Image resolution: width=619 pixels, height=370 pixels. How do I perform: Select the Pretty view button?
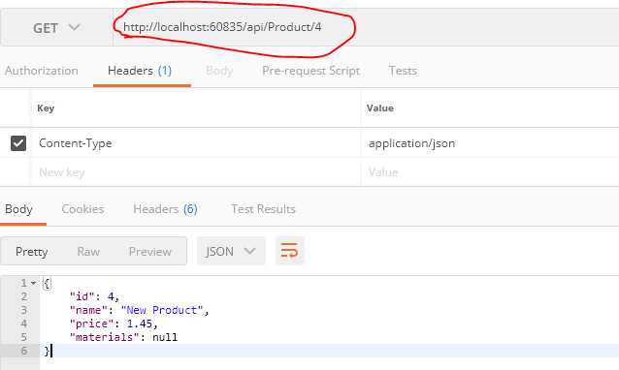pos(32,252)
